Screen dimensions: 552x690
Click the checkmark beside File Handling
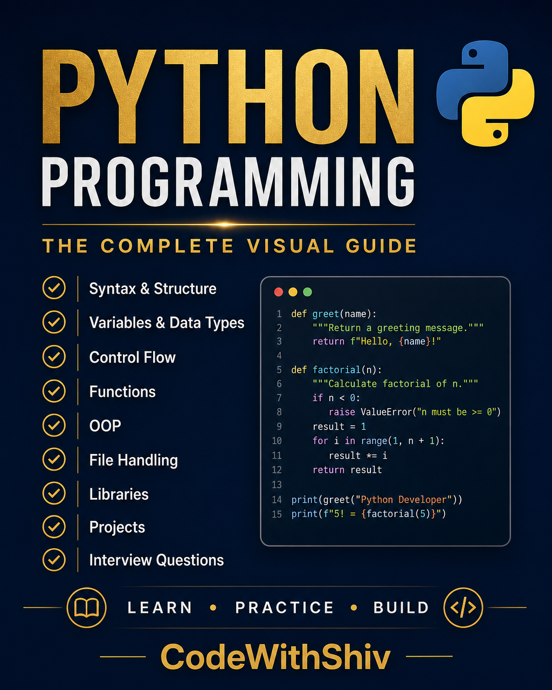(x=54, y=460)
